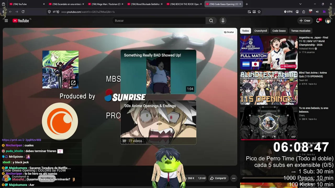Open the 115 Openings blind test thumbnail
The image size is (335, 188).
click(269, 88)
